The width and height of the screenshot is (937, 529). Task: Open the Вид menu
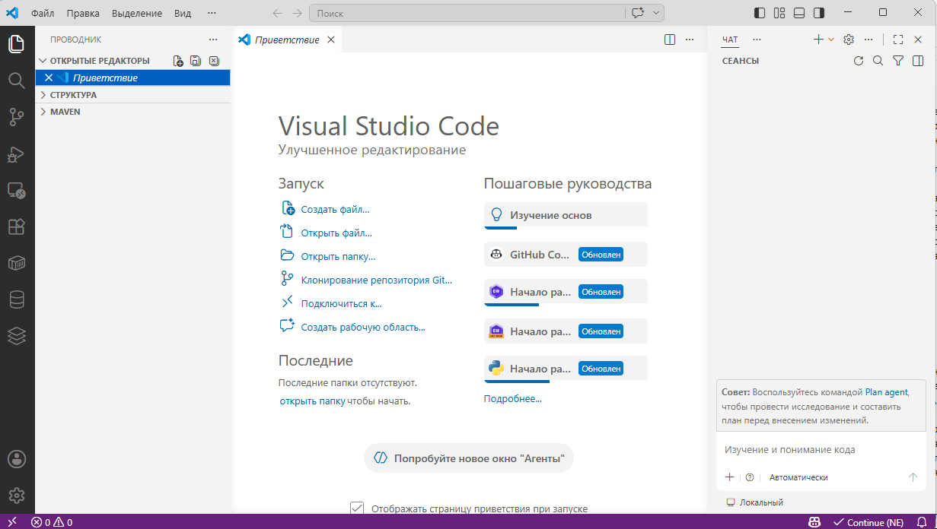[x=183, y=13]
